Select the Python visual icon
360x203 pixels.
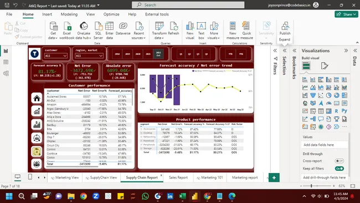point(344,111)
